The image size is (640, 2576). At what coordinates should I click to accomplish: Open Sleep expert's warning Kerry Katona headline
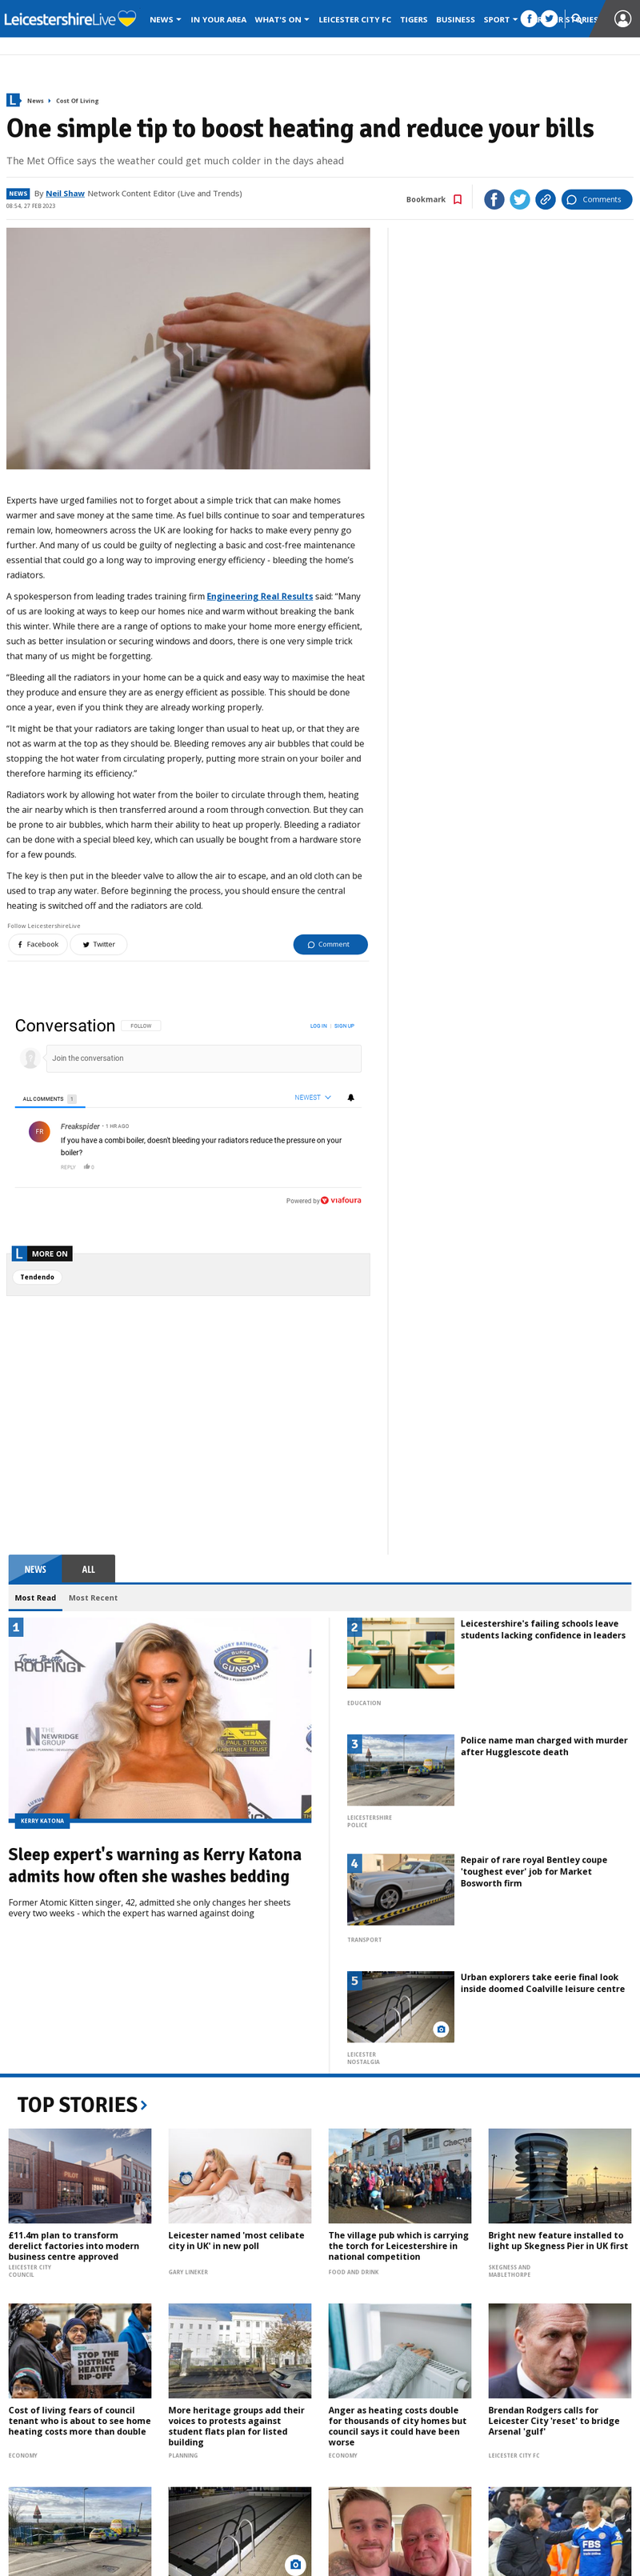(x=155, y=1865)
